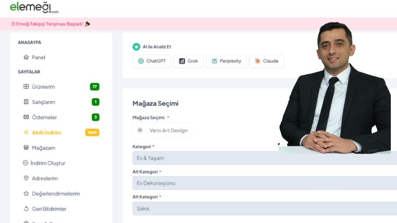This screenshot has width=397, height=223.
Task: Expand the Alt Kategori dropdown Ev Dekorasyonu
Action: 264,183
